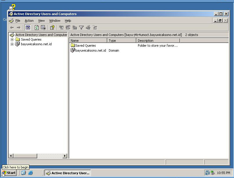Click the Domain type cell
The height and width of the screenshot is (178, 234).
[114, 50]
